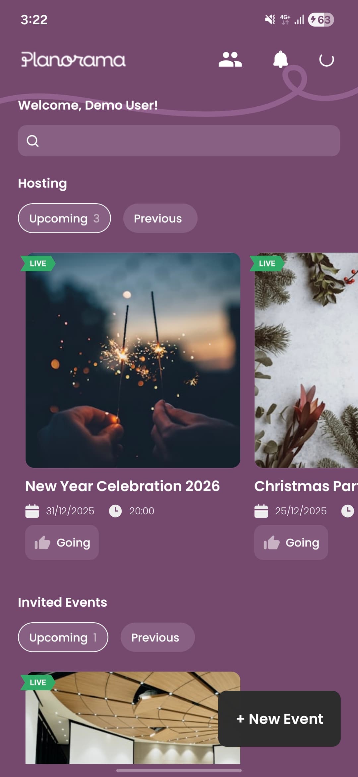Create a new event with + New Event
358x777 pixels.
(279, 719)
